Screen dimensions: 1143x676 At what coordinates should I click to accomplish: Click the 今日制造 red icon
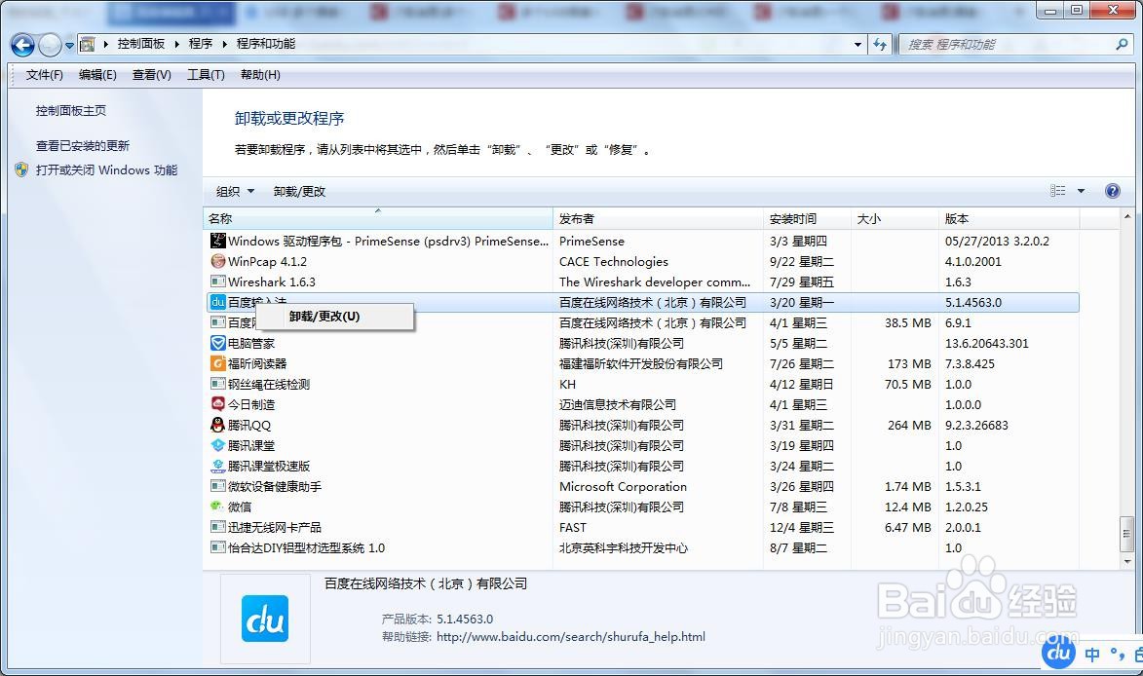[217, 403]
